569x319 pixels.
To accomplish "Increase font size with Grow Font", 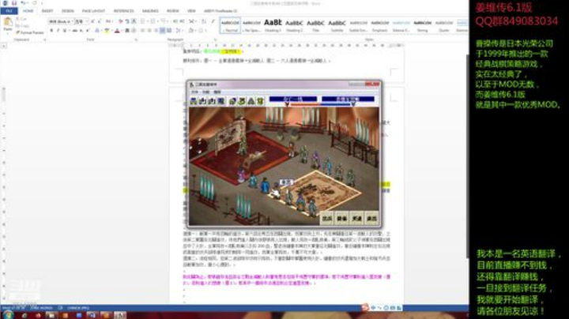I will [x=92, y=22].
